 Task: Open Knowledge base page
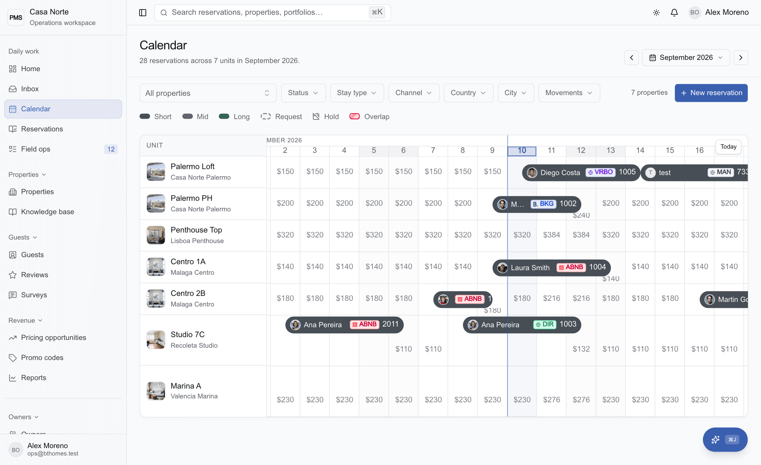point(63,212)
